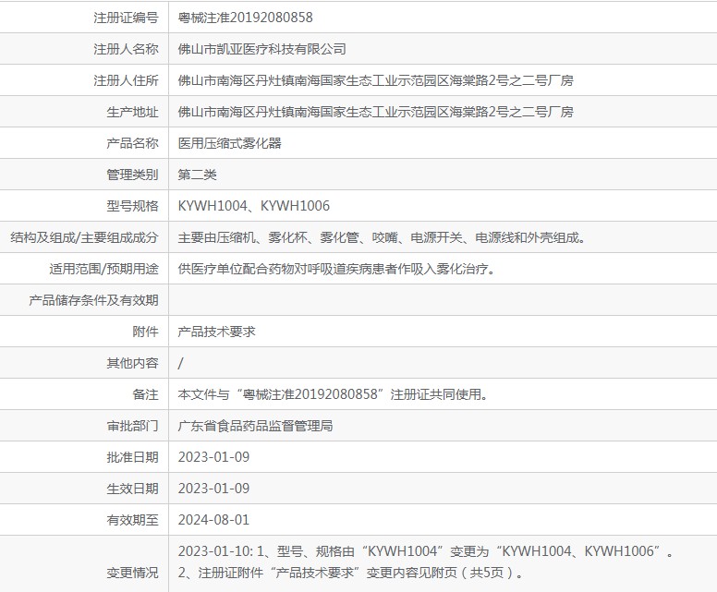Image resolution: width=717 pixels, height=592 pixels.
Task: Click the 附件 label
Action: pos(145,332)
